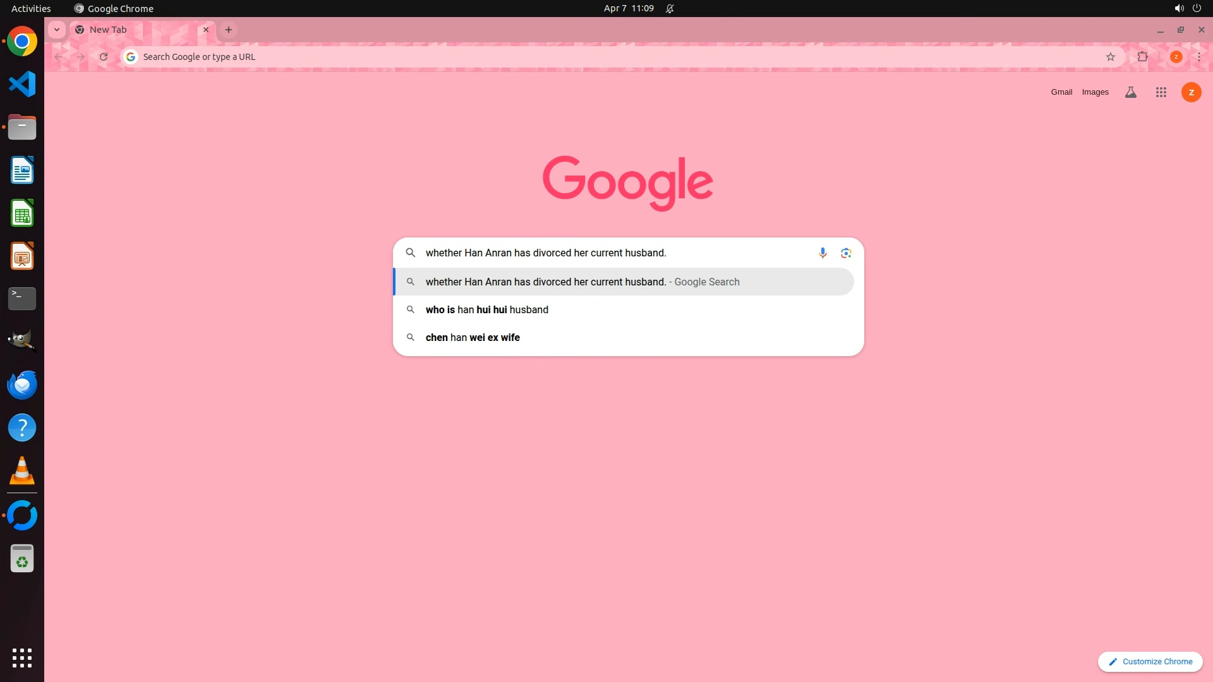Bookmark this tab with star icon
The height and width of the screenshot is (682, 1213).
[1110, 57]
